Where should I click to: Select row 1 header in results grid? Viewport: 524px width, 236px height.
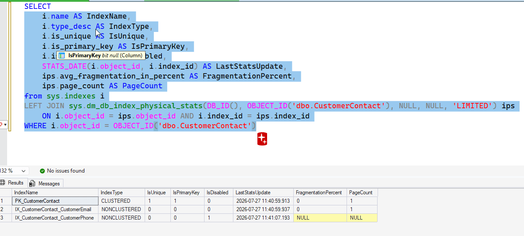6,201
